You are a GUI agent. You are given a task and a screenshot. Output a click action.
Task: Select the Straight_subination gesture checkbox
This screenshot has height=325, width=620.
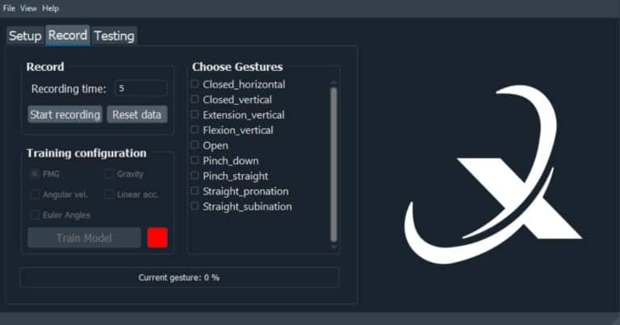tap(195, 206)
